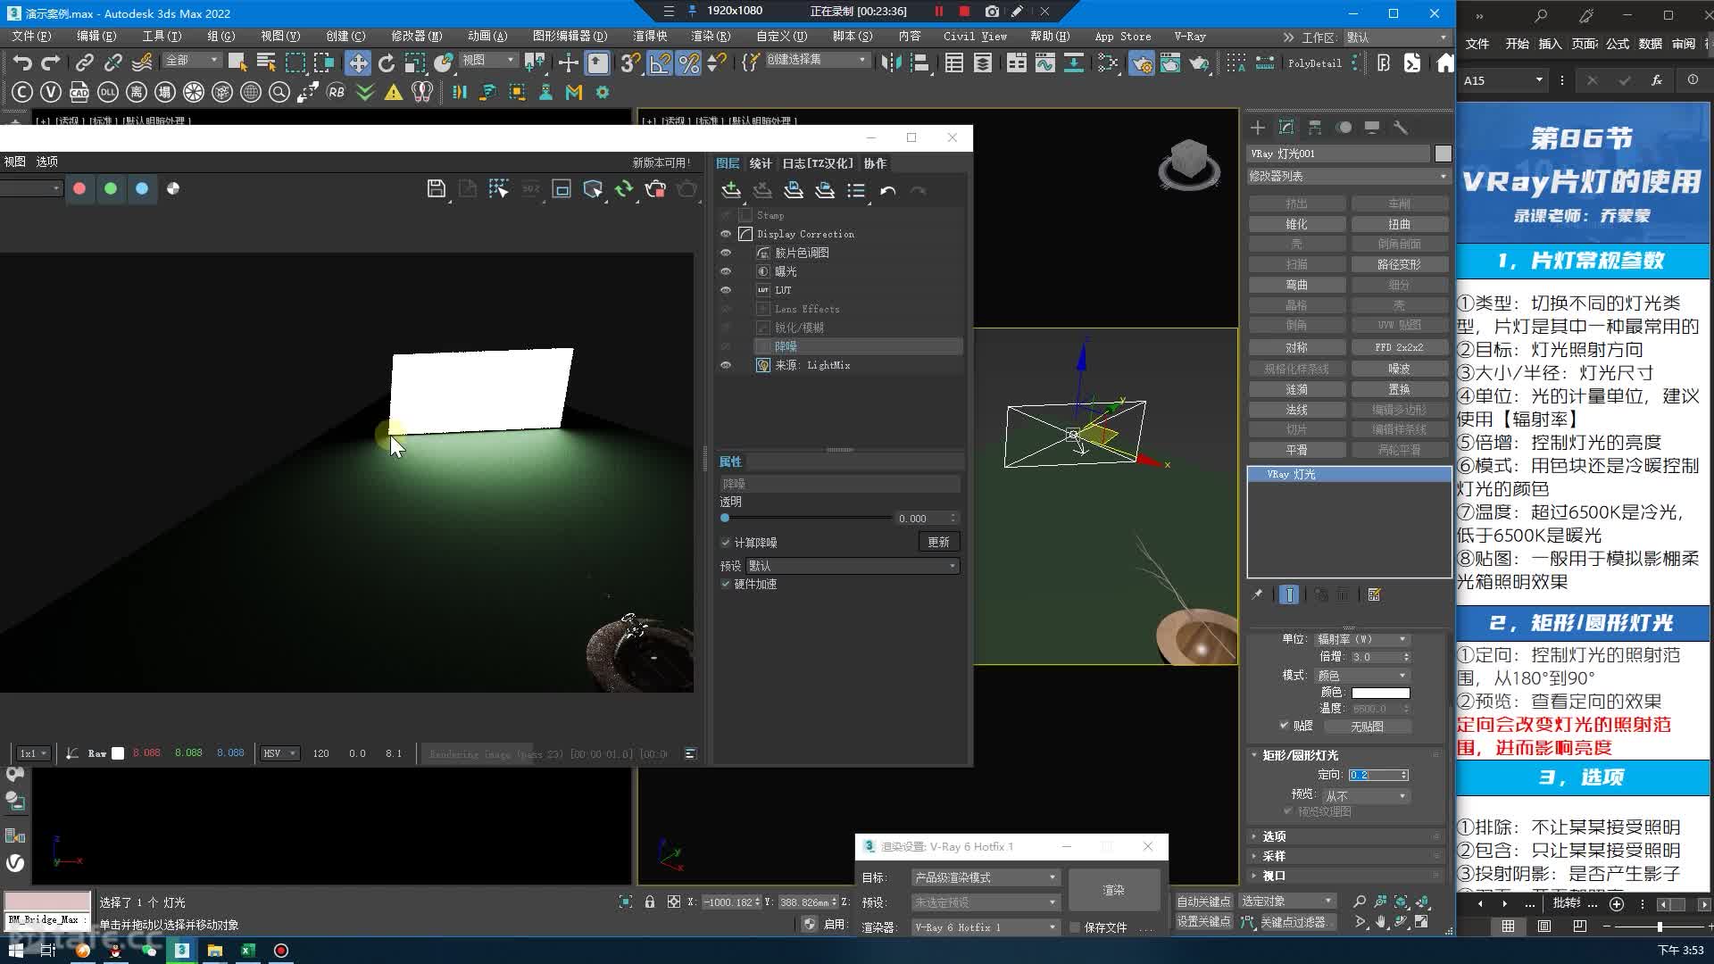Uncheck the 计算降噪 checkbox
This screenshot has width=1714, height=964.
tap(726, 543)
